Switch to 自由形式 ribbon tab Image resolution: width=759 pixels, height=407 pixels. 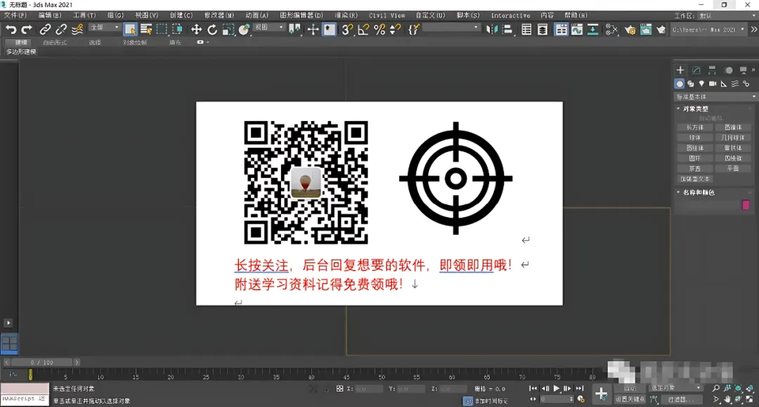pyautogui.click(x=55, y=43)
